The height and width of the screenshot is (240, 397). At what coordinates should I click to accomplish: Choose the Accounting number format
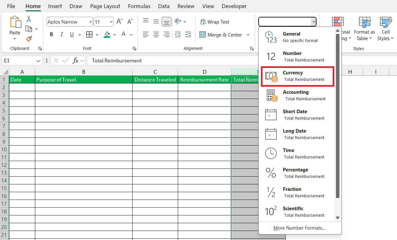(297, 95)
